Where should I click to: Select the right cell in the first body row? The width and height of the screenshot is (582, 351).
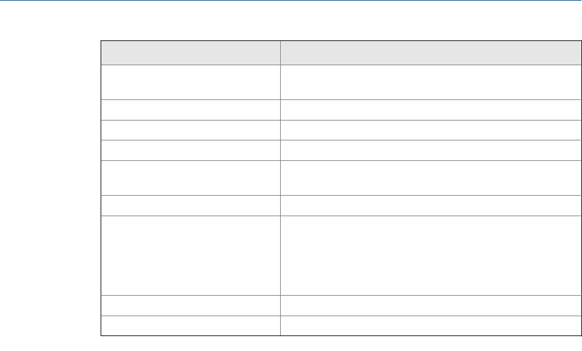(427, 81)
